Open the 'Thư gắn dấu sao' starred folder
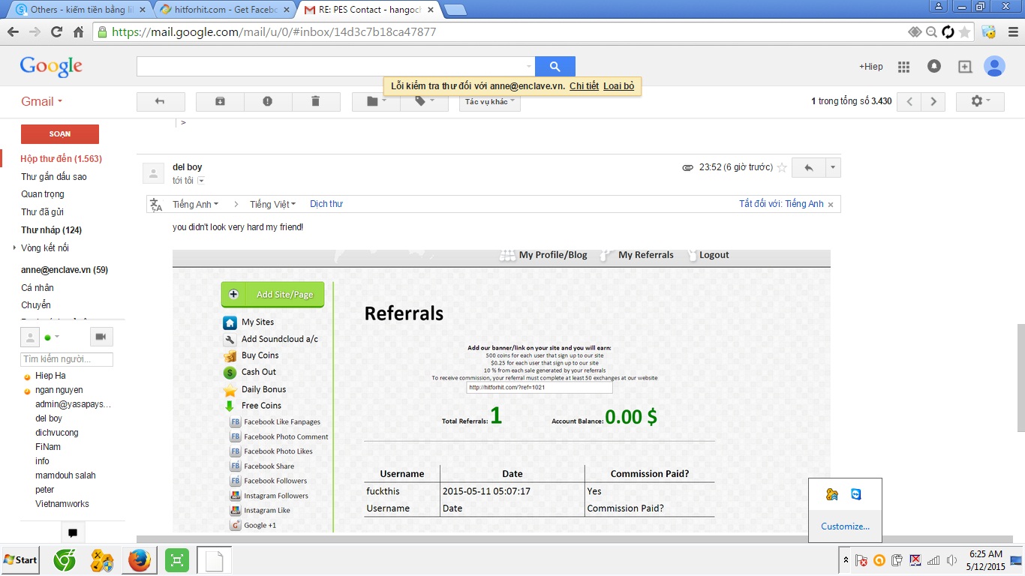This screenshot has height=576, width=1025. 54,177
